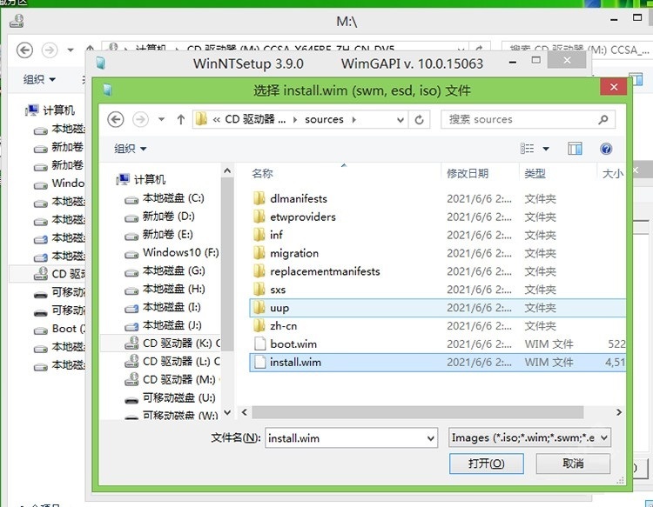Select the inf folder icon

(x=259, y=235)
